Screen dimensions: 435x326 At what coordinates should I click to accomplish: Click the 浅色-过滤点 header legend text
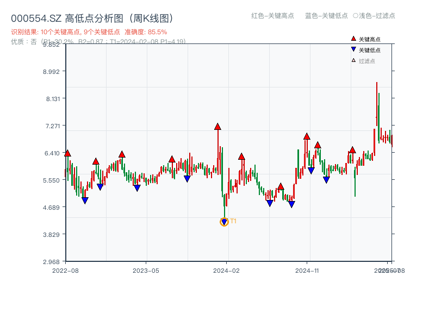pos(377,16)
